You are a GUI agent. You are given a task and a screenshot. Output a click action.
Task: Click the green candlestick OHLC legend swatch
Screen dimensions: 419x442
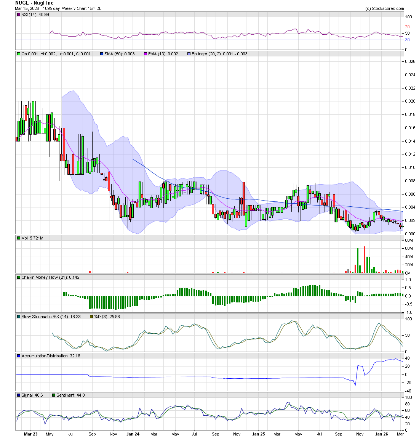point(19,54)
